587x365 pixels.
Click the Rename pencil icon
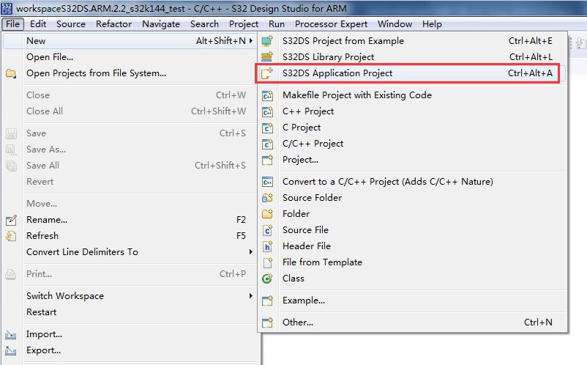coord(11,220)
